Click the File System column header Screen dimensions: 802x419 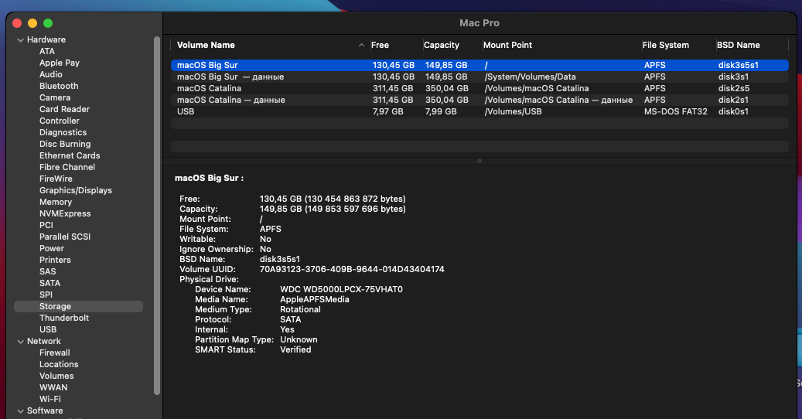(666, 45)
